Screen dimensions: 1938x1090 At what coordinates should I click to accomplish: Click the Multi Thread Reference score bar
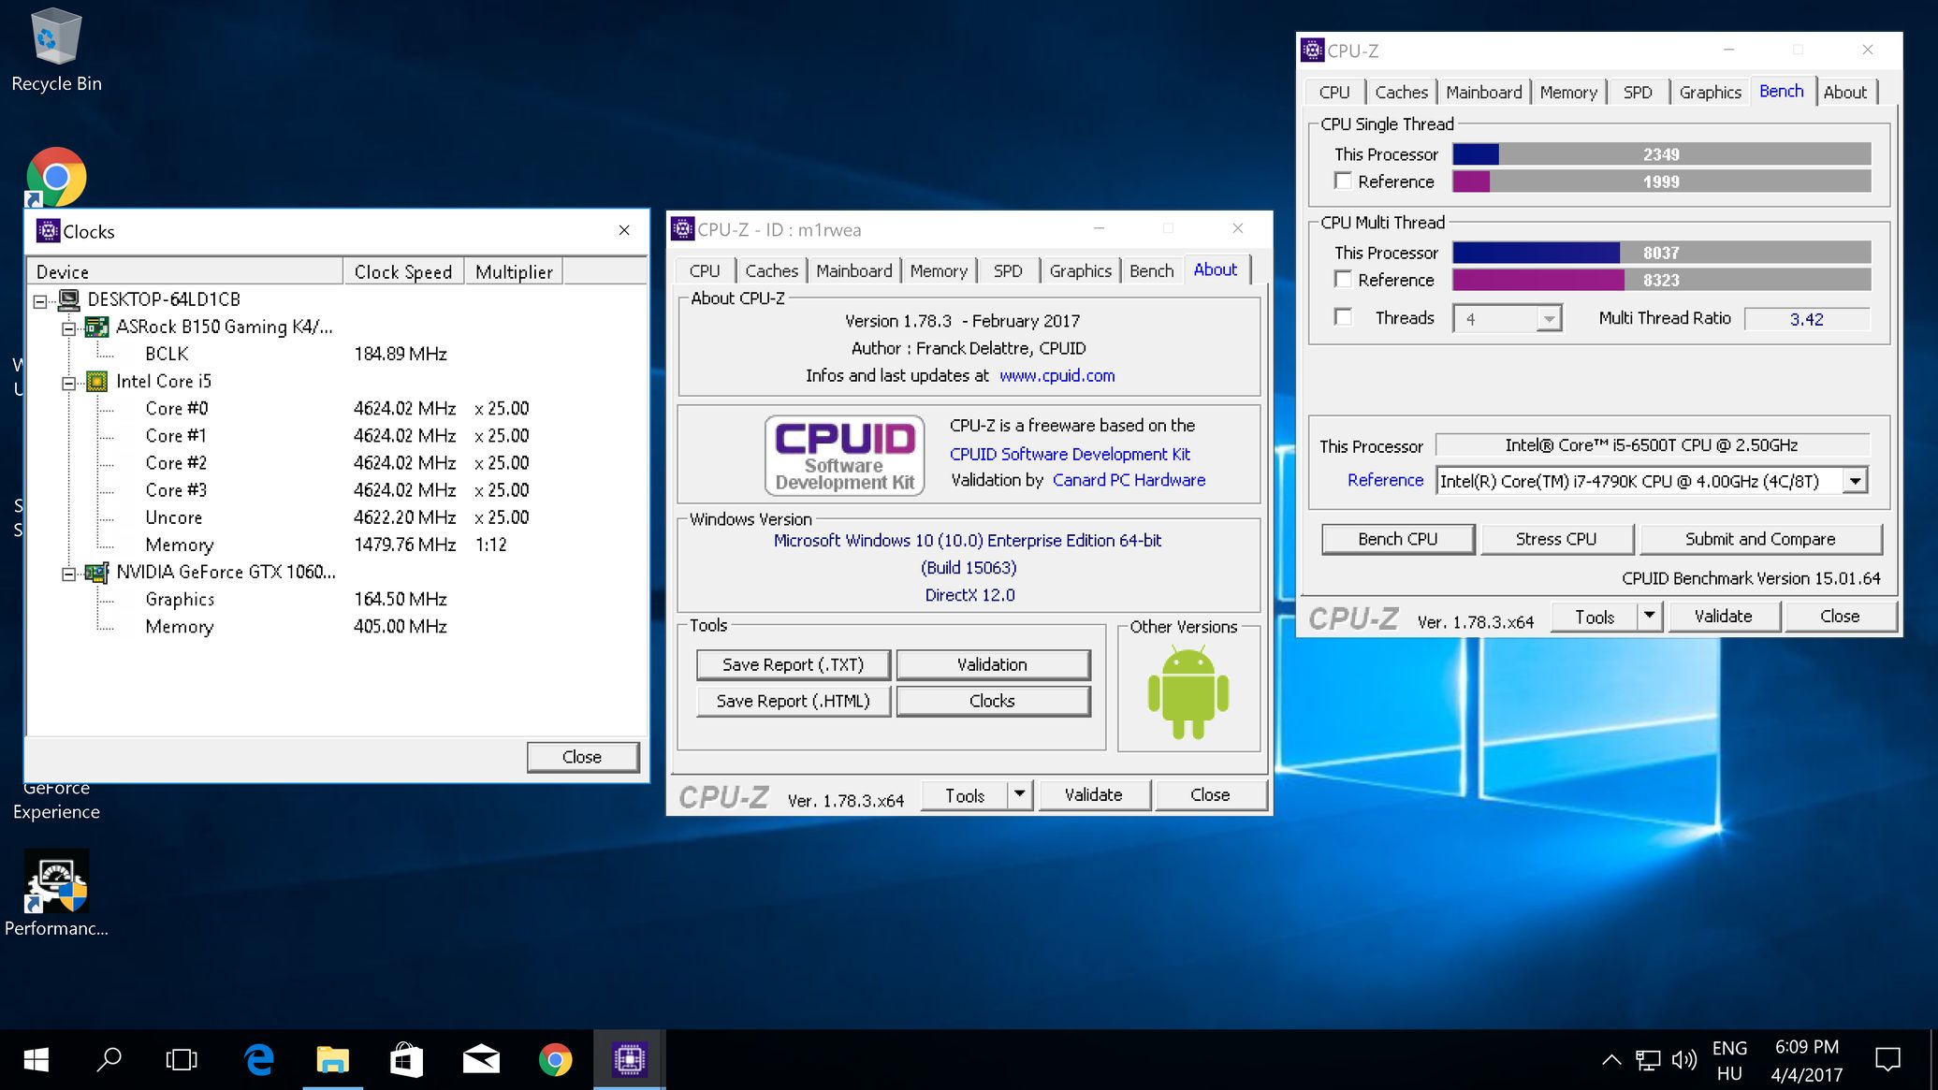click(1661, 280)
